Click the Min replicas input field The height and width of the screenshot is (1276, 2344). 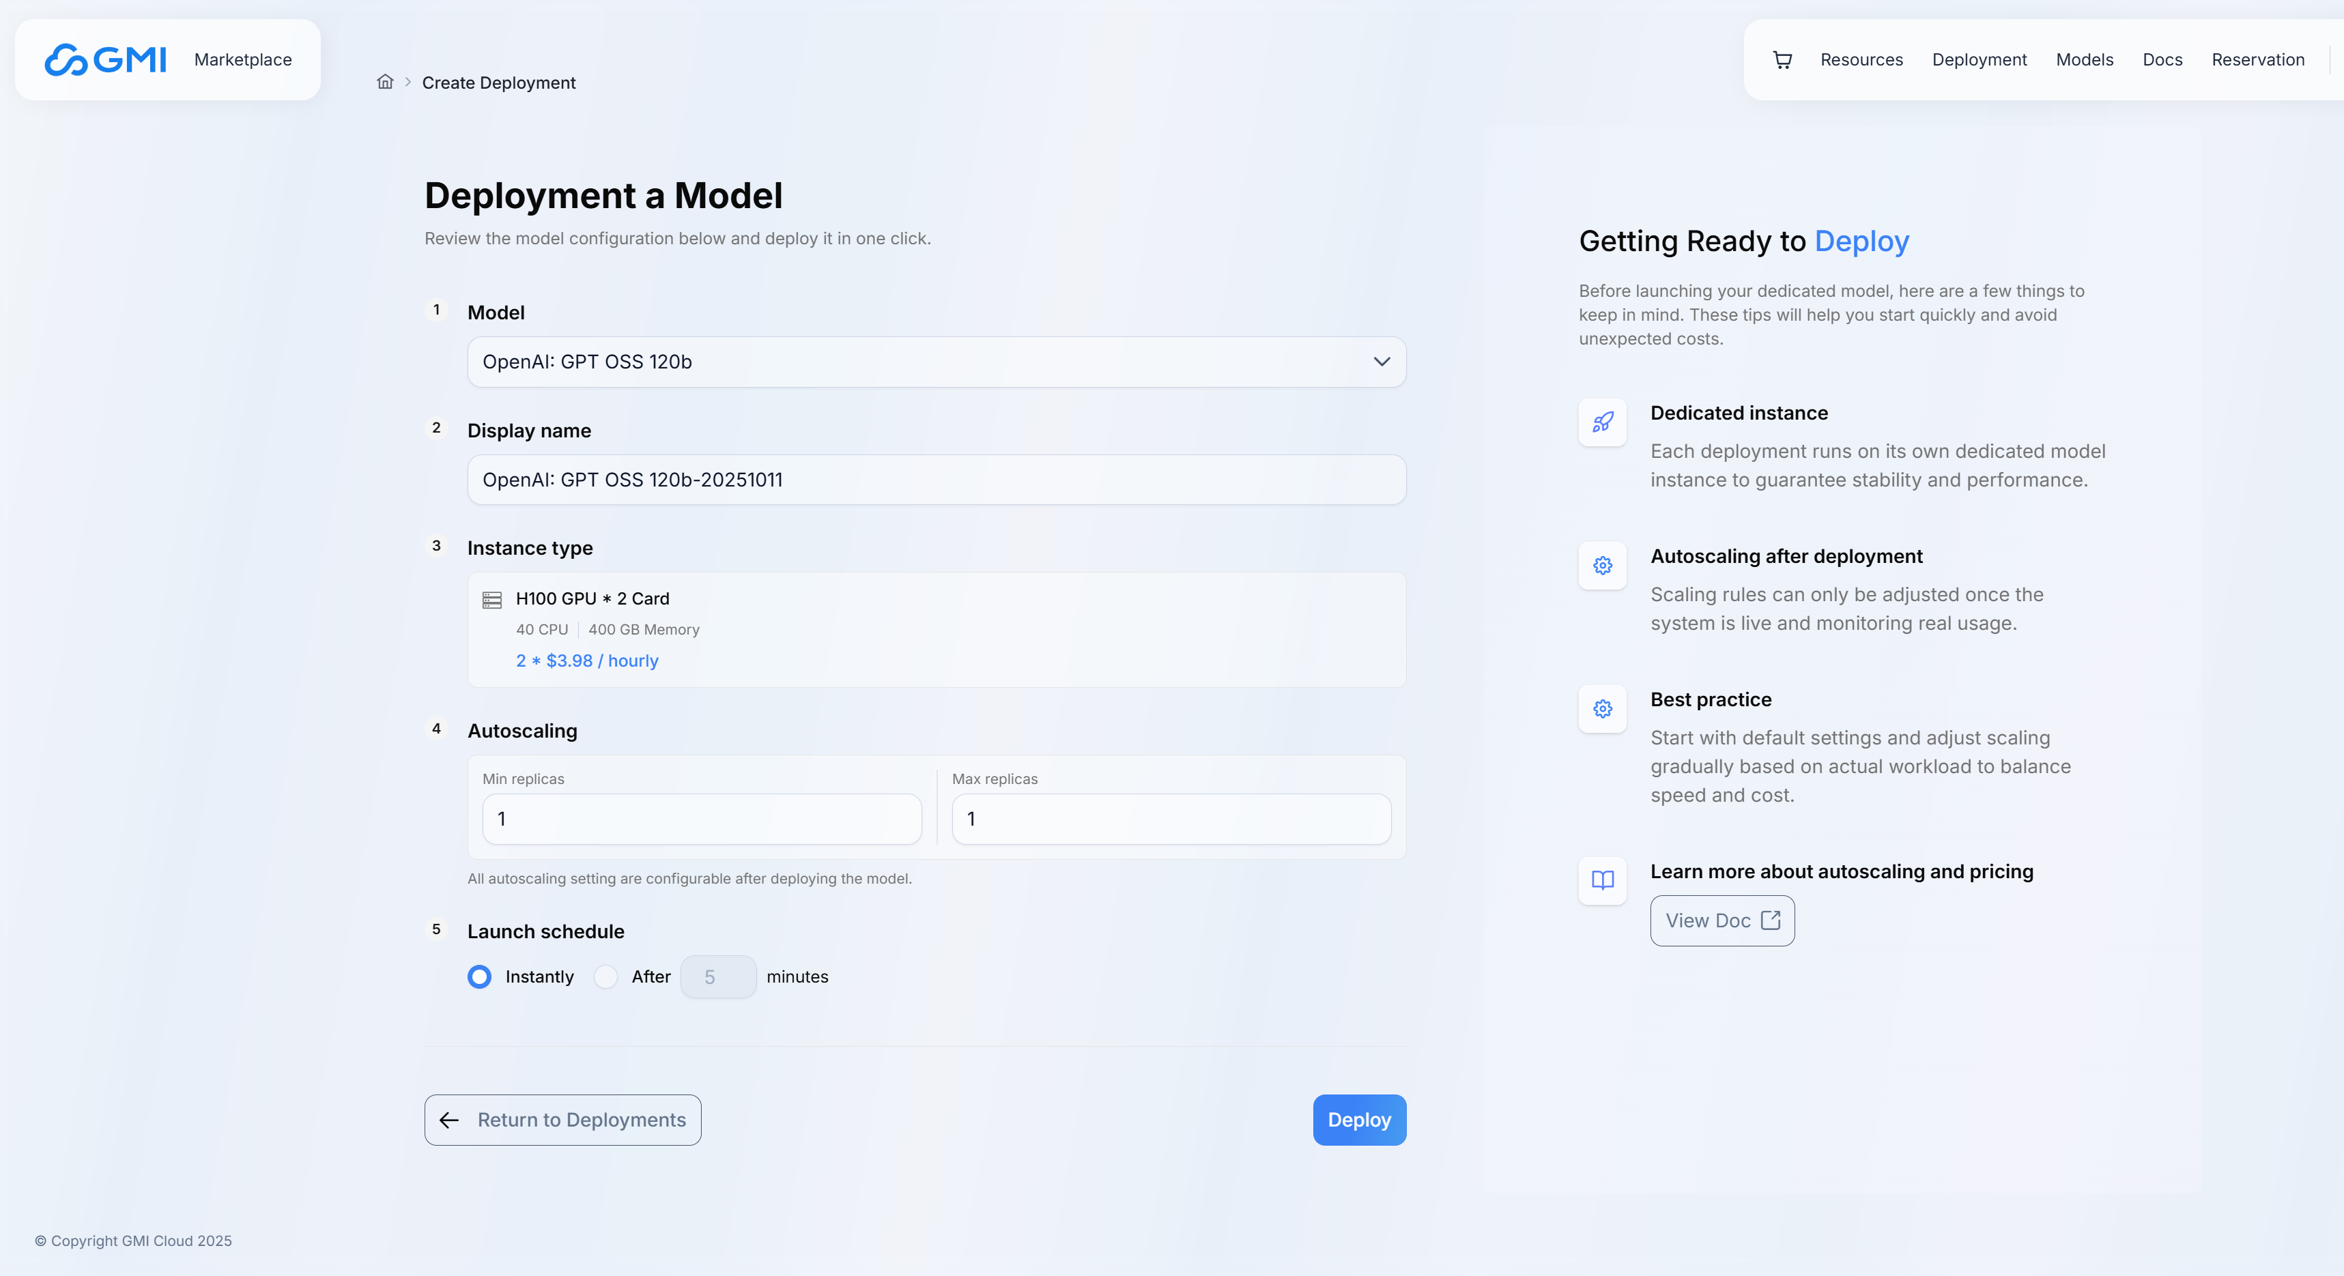pos(702,819)
